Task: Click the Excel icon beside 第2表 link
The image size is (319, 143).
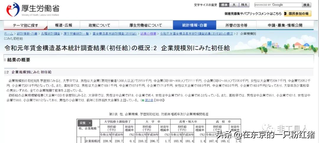Action: tap(143, 100)
